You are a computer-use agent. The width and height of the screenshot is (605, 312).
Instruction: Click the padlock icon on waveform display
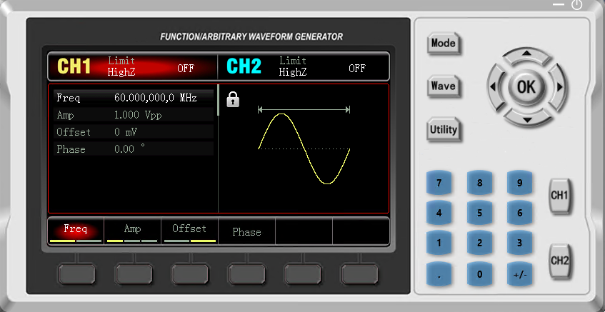233,99
